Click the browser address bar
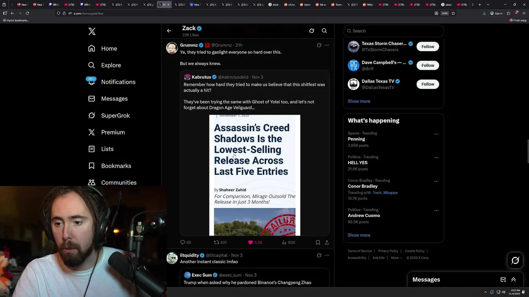This screenshot has height=297, width=529. pos(248,13)
